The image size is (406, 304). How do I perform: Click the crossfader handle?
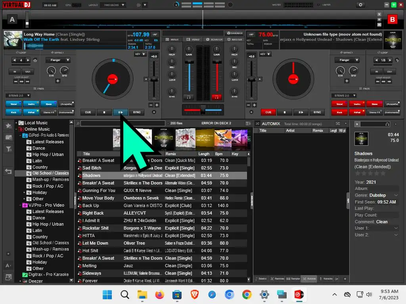coord(203,109)
